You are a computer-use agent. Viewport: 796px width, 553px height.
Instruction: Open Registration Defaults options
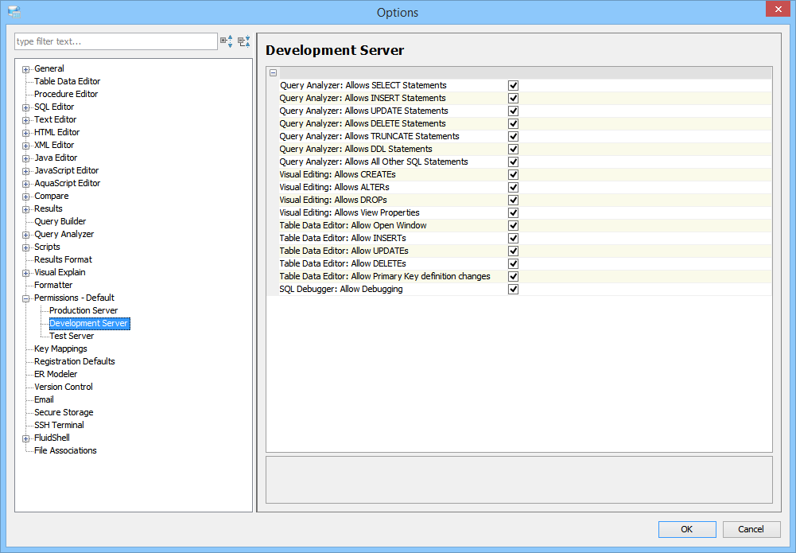75,361
